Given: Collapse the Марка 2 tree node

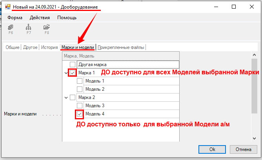Looking at the screenshot, I should pyautogui.click(x=66, y=97).
